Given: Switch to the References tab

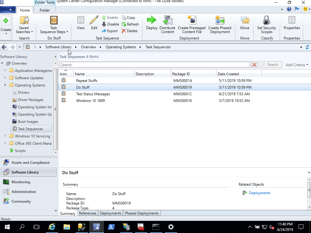Looking at the screenshot, I should coord(87,213).
